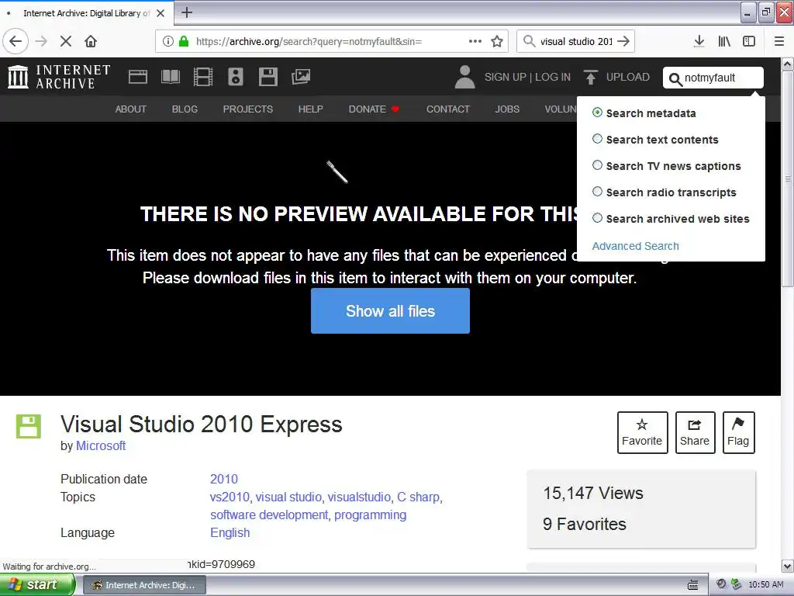
Task: Open page actions three-dot menu
Action: point(475,41)
